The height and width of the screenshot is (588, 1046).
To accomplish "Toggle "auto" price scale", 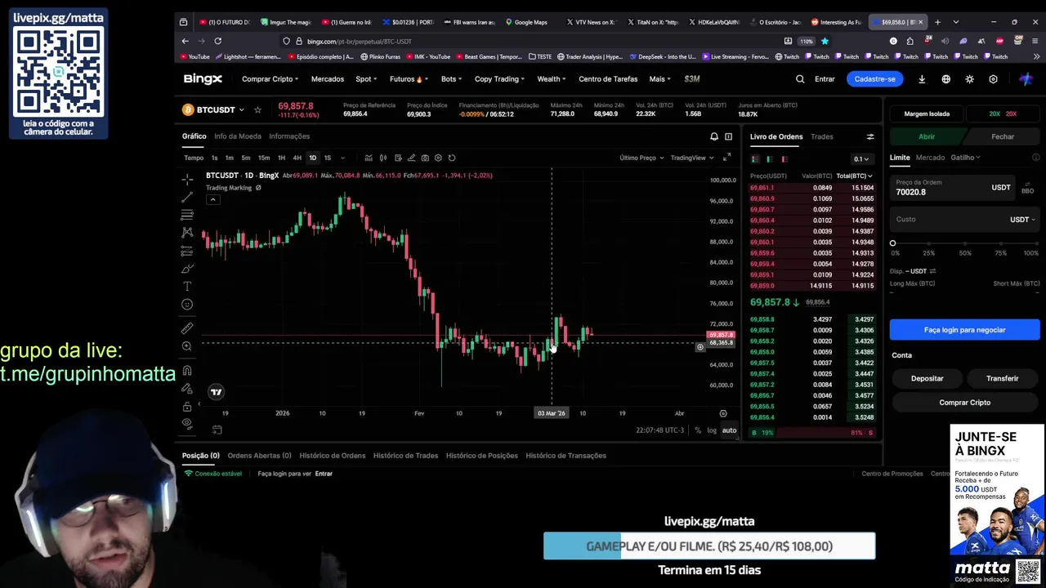I will pos(729,430).
